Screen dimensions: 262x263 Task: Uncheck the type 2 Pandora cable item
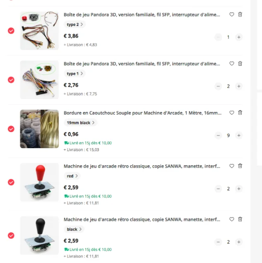point(11,31)
